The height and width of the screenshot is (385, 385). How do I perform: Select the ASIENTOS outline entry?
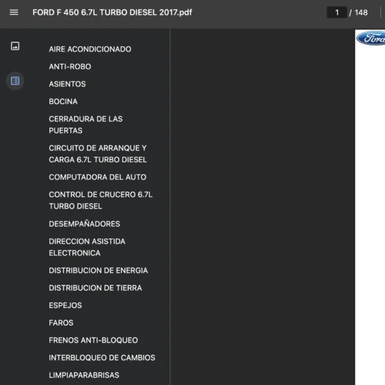(67, 84)
